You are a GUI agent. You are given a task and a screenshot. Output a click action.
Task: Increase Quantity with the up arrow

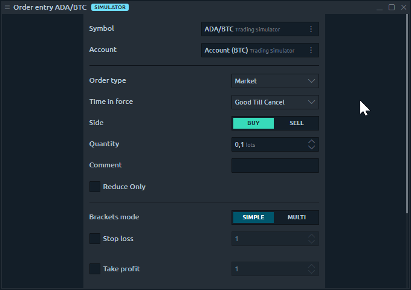pyautogui.click(x=311, y=141)
